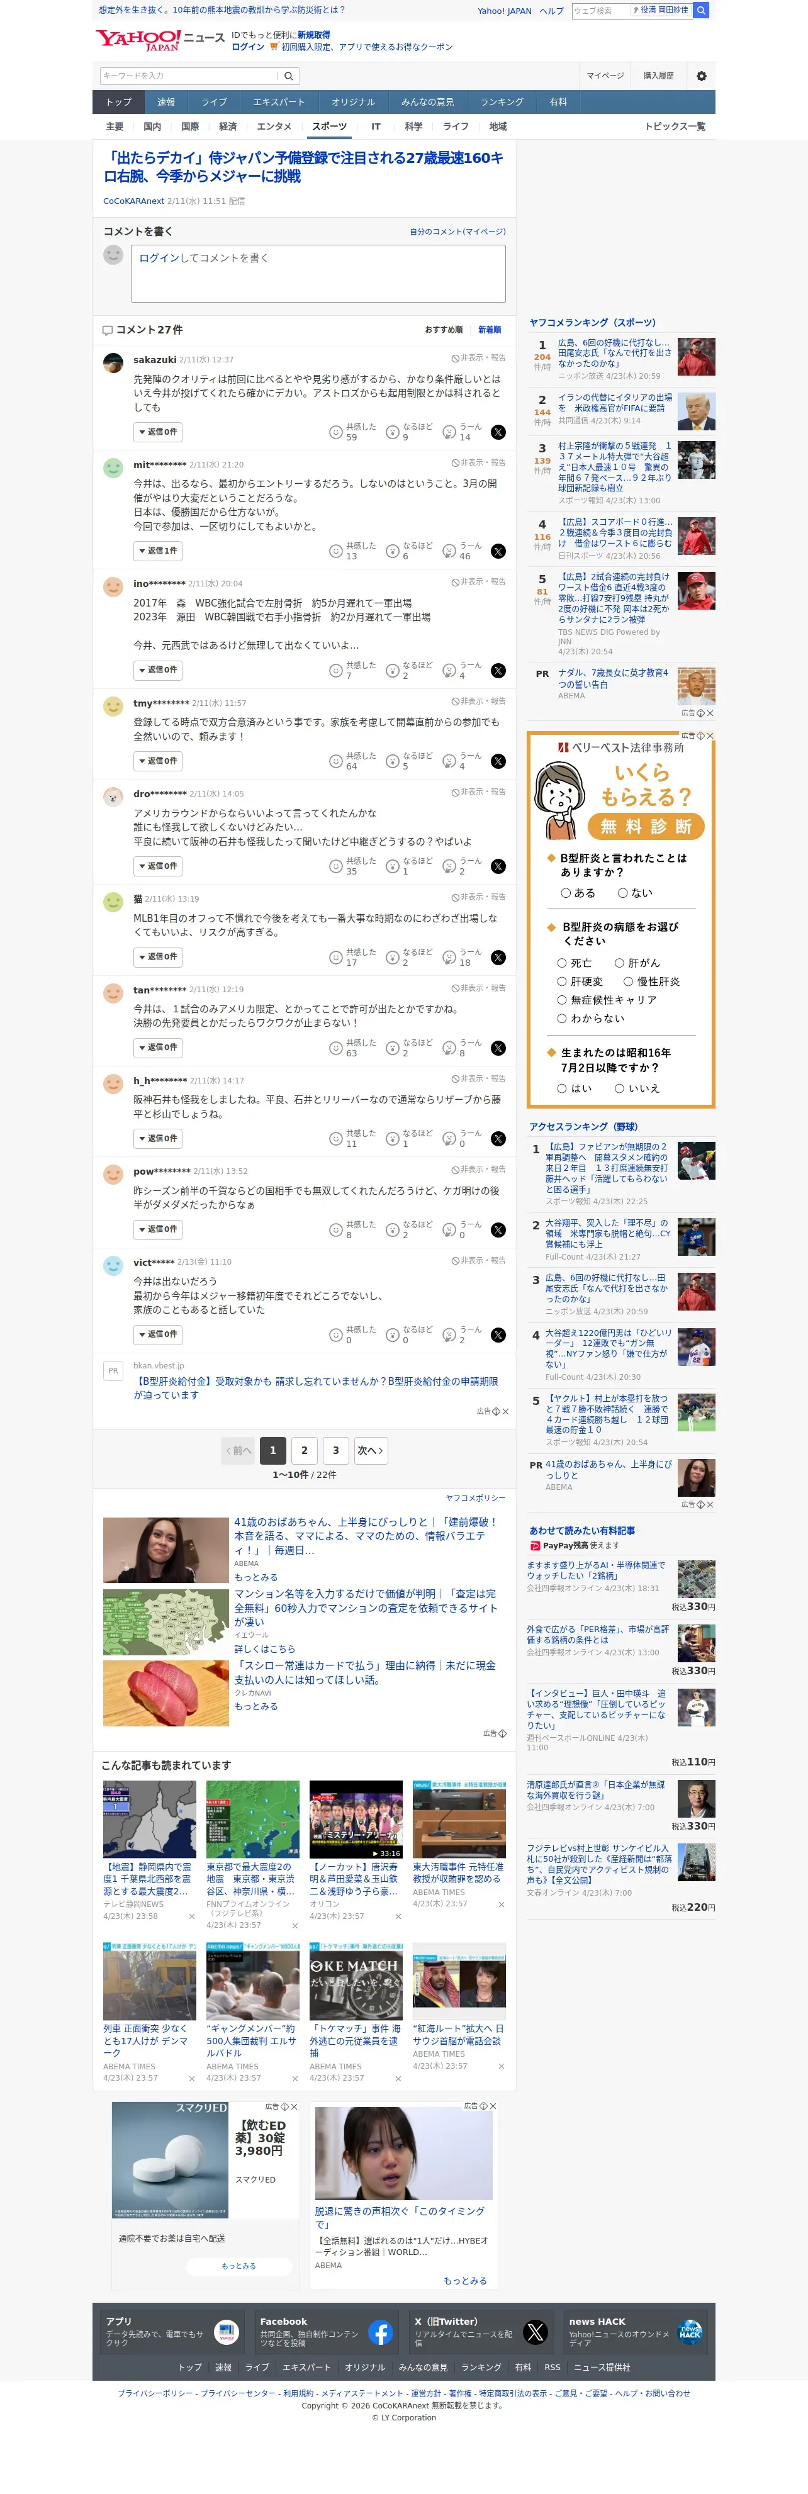
Task: Select はい radio for birth date question
Action: coord(562,1089)
